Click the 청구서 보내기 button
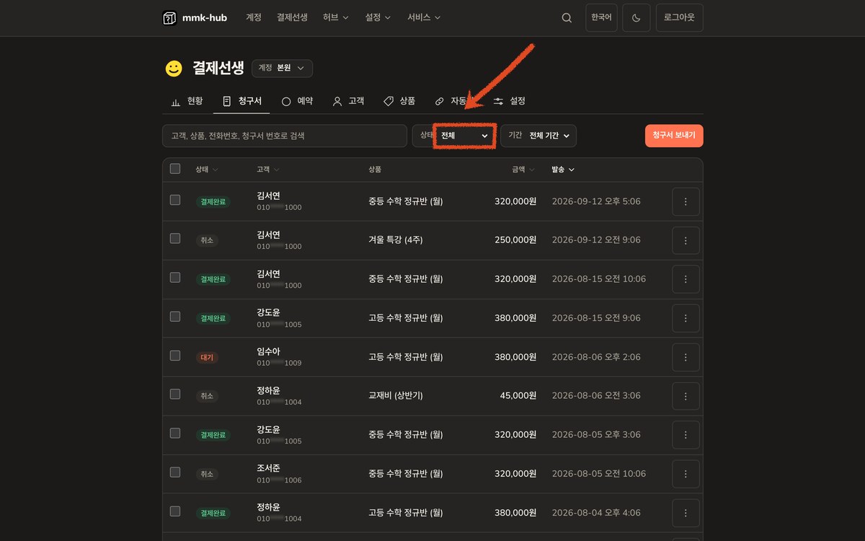The width and height of the screenshot is (865, 541). point(674,136)
